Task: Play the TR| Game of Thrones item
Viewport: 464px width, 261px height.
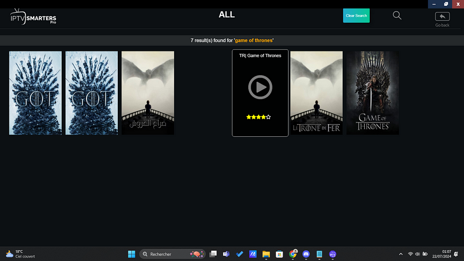Action: pyautogui.click(x=260, y=88)
